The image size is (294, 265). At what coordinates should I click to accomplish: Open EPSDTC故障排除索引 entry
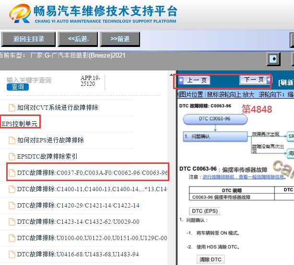click(x=47, y=156)
